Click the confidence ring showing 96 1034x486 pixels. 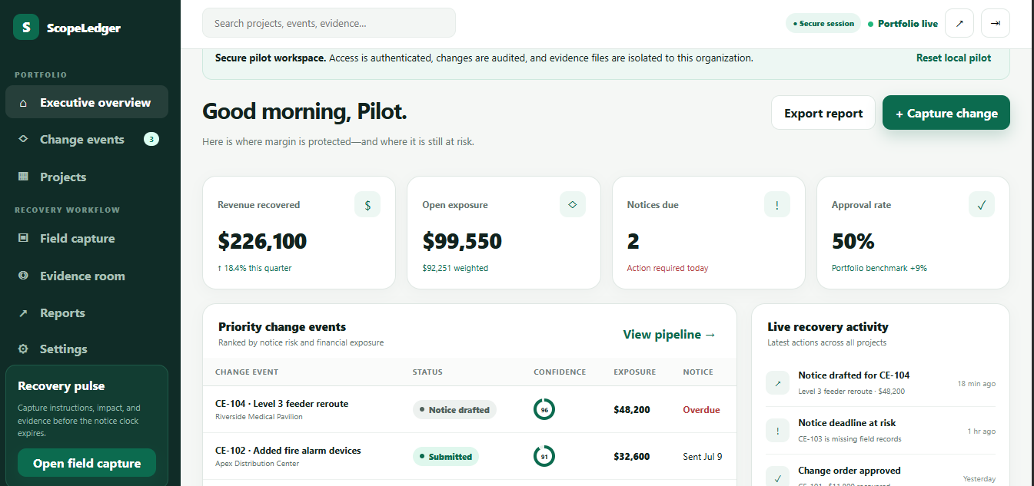(x=544, y=409)
